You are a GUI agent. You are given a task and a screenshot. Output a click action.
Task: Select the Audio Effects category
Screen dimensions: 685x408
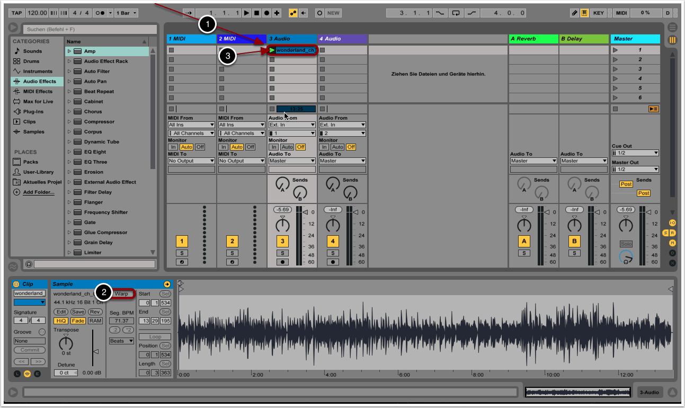[x=39, y=82]
